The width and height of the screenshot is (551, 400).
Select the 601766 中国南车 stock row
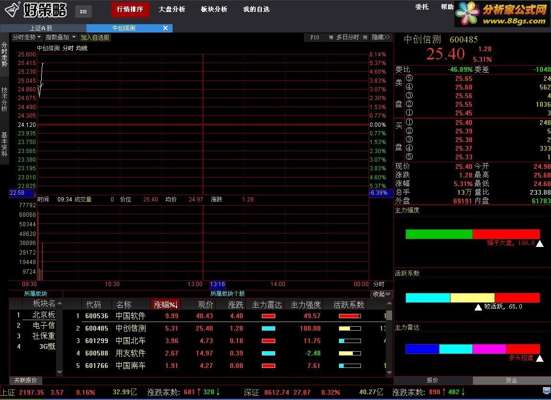pyautogui.click(x=230, y=366)
